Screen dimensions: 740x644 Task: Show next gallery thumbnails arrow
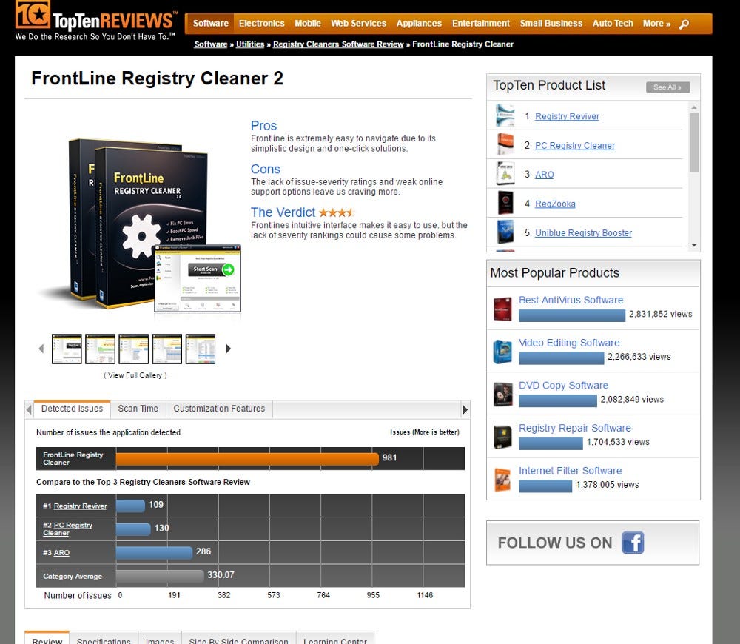pos(228,349)
